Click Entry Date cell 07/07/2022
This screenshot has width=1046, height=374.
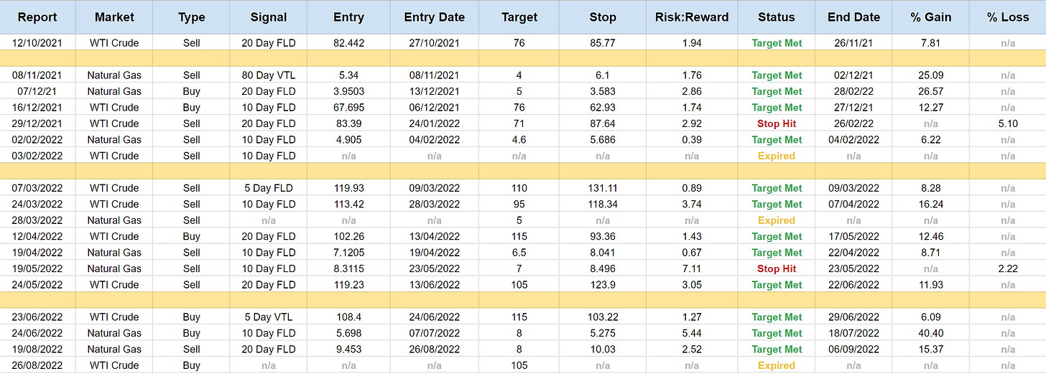click(435, 333)
